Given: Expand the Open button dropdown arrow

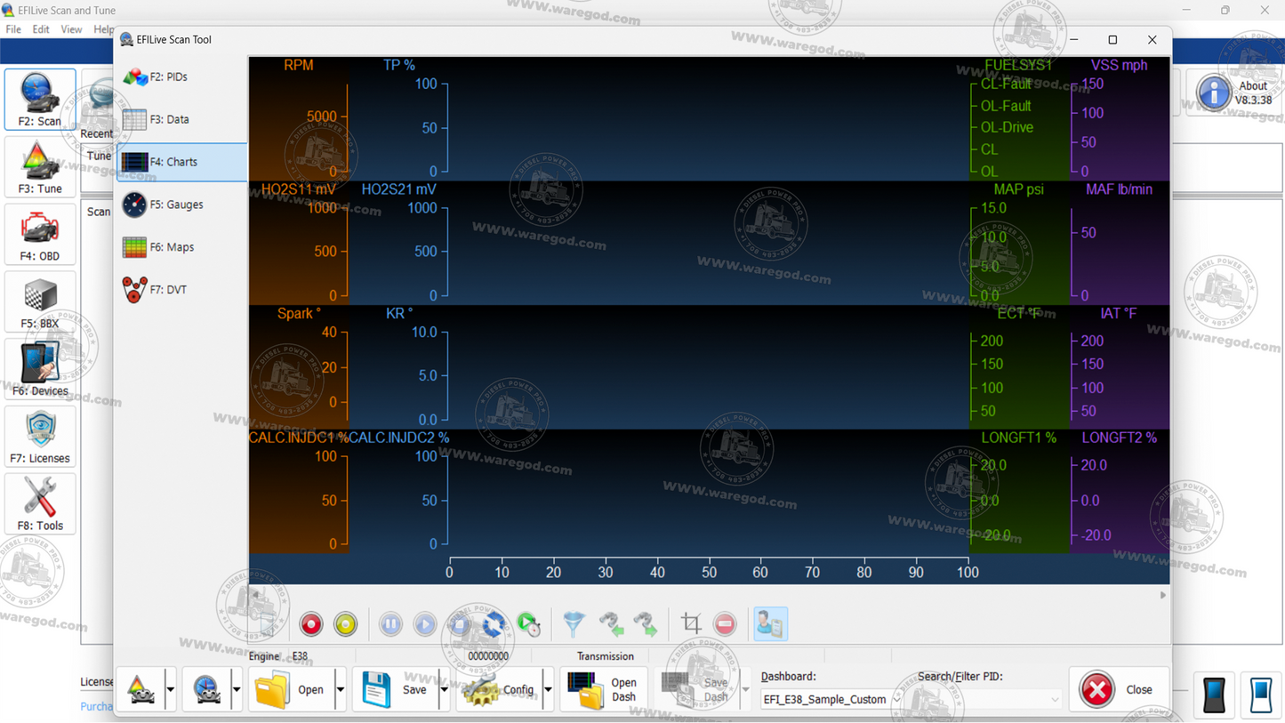Looking at the screenshot, I should pos(340,689).
